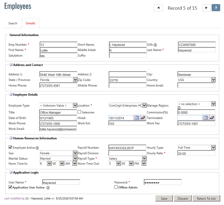Screen dimensions: 224x205
Task: Go to the previous employee record
Action: (158, 8)
